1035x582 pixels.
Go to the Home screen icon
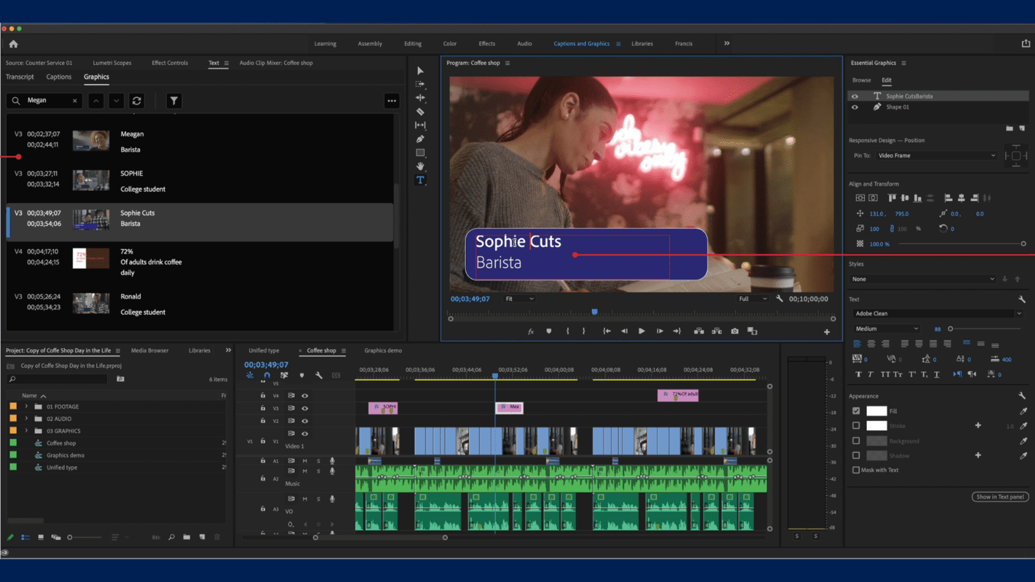(14, 44)
